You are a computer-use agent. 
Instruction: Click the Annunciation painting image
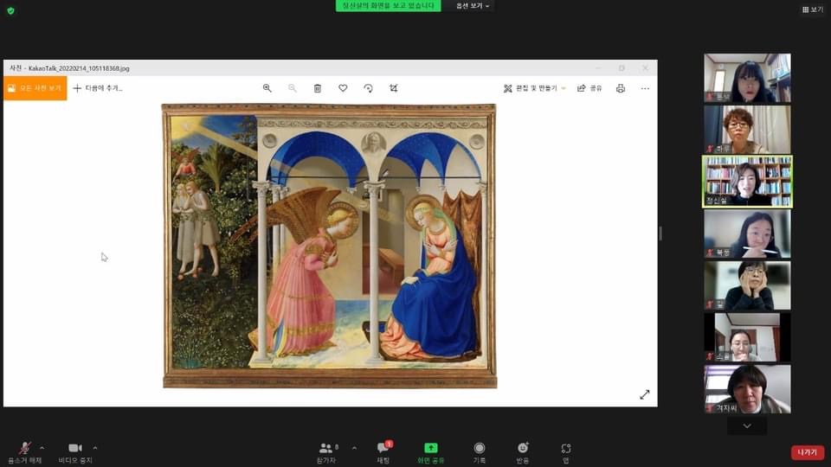click(329, 246)
